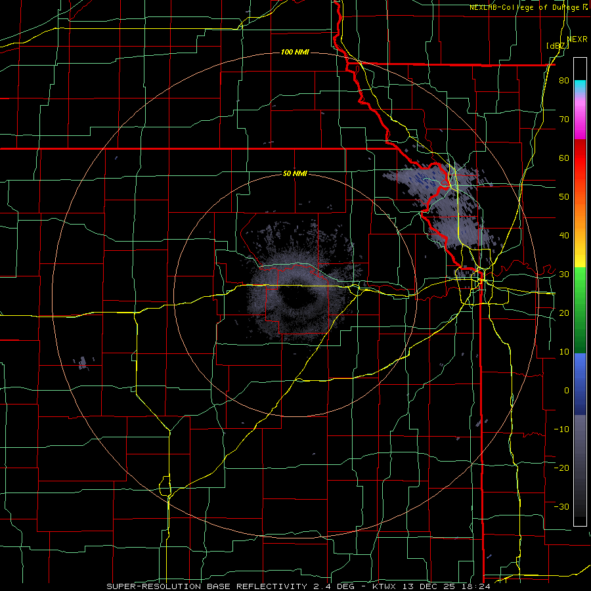Viewport: 591px width, 591px height.
Task: Click the 60 dBZ scale value
Action: coord(564,158)
